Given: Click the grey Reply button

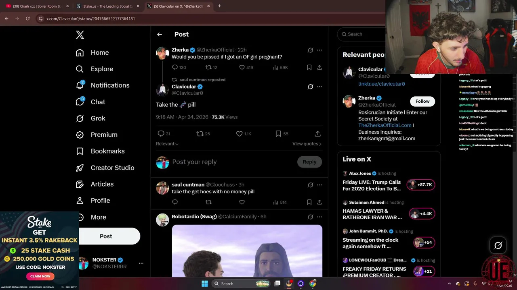Looking at the screenshot, I should pyautogui.click(x=309, y=162).
